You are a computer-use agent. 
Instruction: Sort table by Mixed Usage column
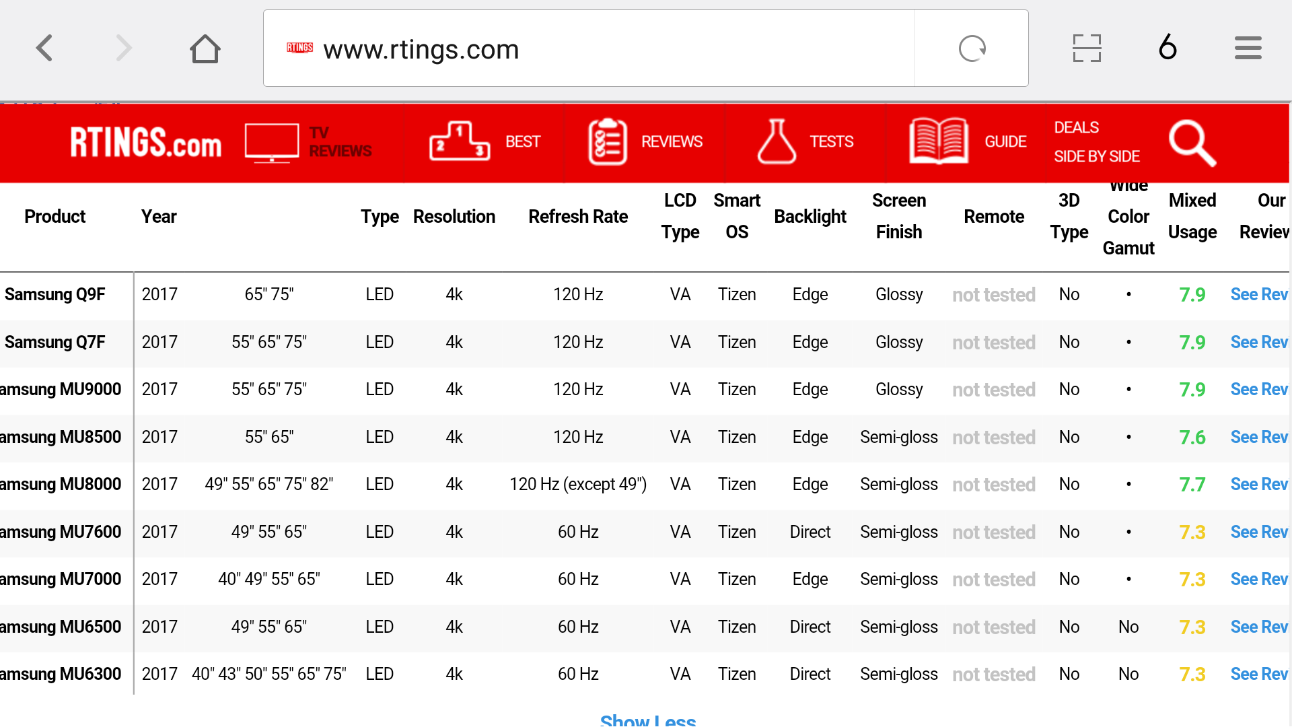tap(1192, 216)
